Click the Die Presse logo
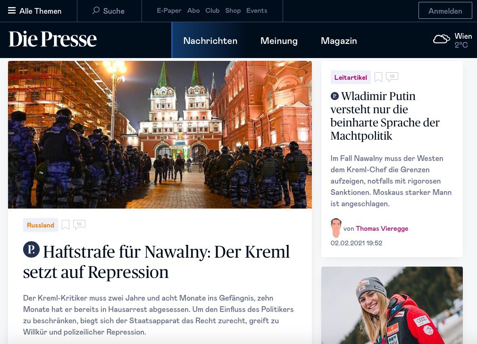Viewport: 477px width, 344px height. pos(53,39)
